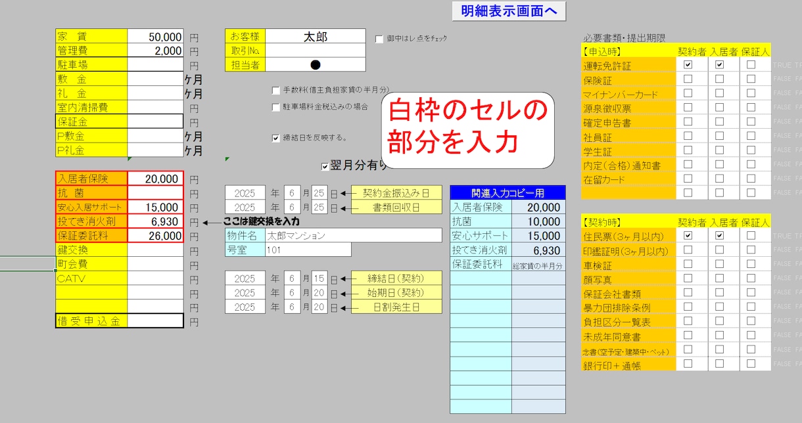Click the CATV amount cell
The height and width of the screenshot is (423, 802).
coord(156,278)
